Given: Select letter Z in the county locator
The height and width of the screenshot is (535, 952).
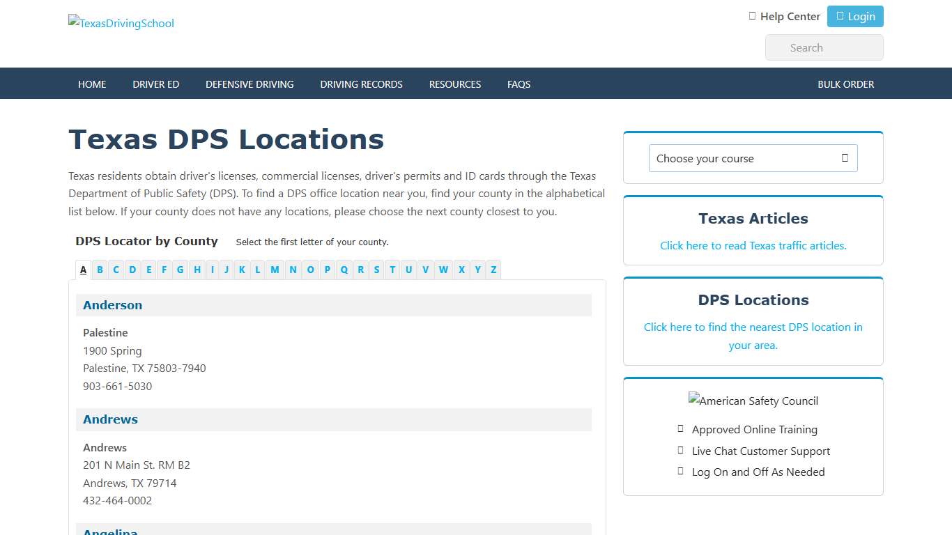Looking at the screenshot, I should [x=493, y=270].
